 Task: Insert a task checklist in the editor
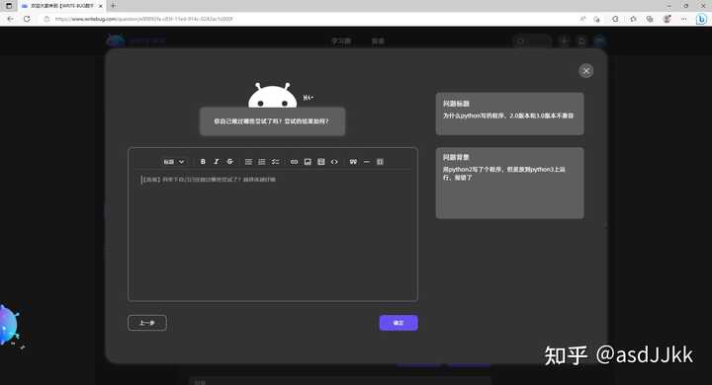275,162
